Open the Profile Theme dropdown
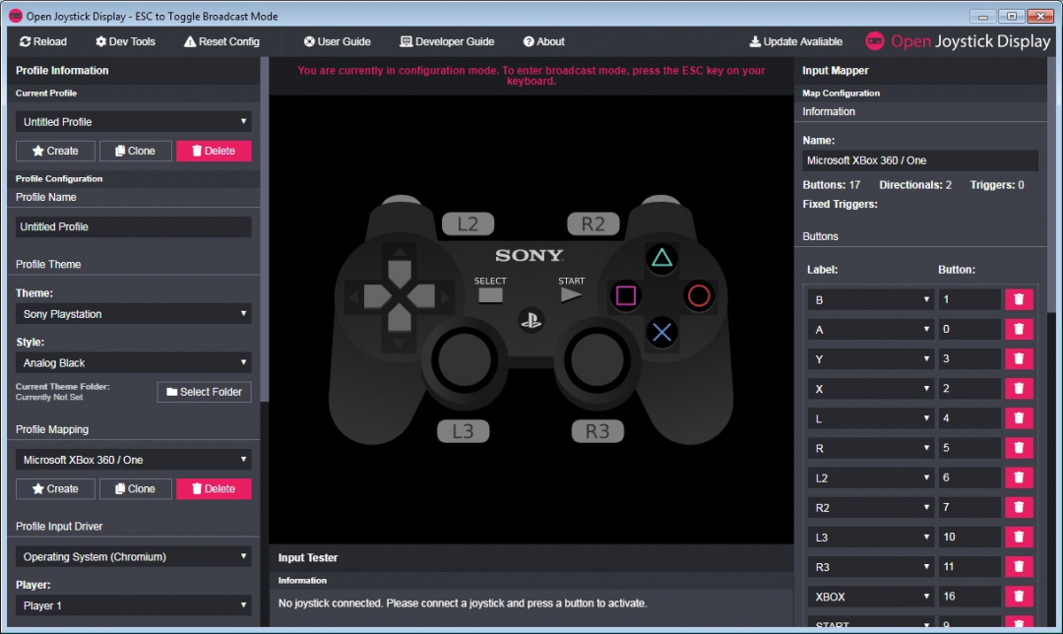1063x634 pixels. click(133, 313)
